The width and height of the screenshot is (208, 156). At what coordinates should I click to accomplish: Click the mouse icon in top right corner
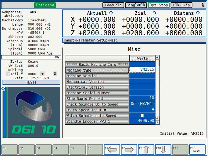tap(203, 5)
